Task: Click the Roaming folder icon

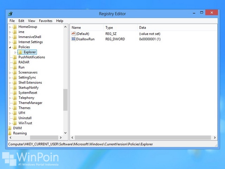Action: tap(9, 133)
